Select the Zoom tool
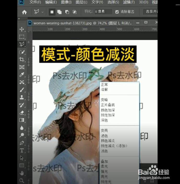 [22, 181]
